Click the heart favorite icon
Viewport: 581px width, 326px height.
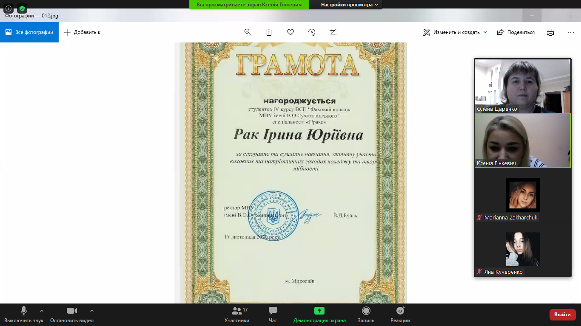[x=290, y=32]
